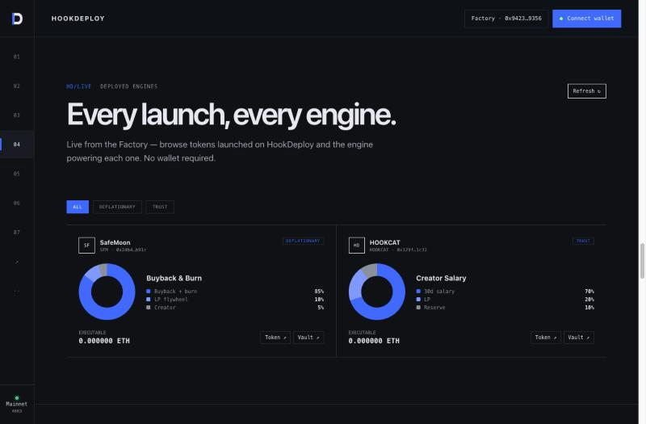Click the SafeMoon SF avatar icon
The image size is (646, 424).
click(x=86, y=246)
